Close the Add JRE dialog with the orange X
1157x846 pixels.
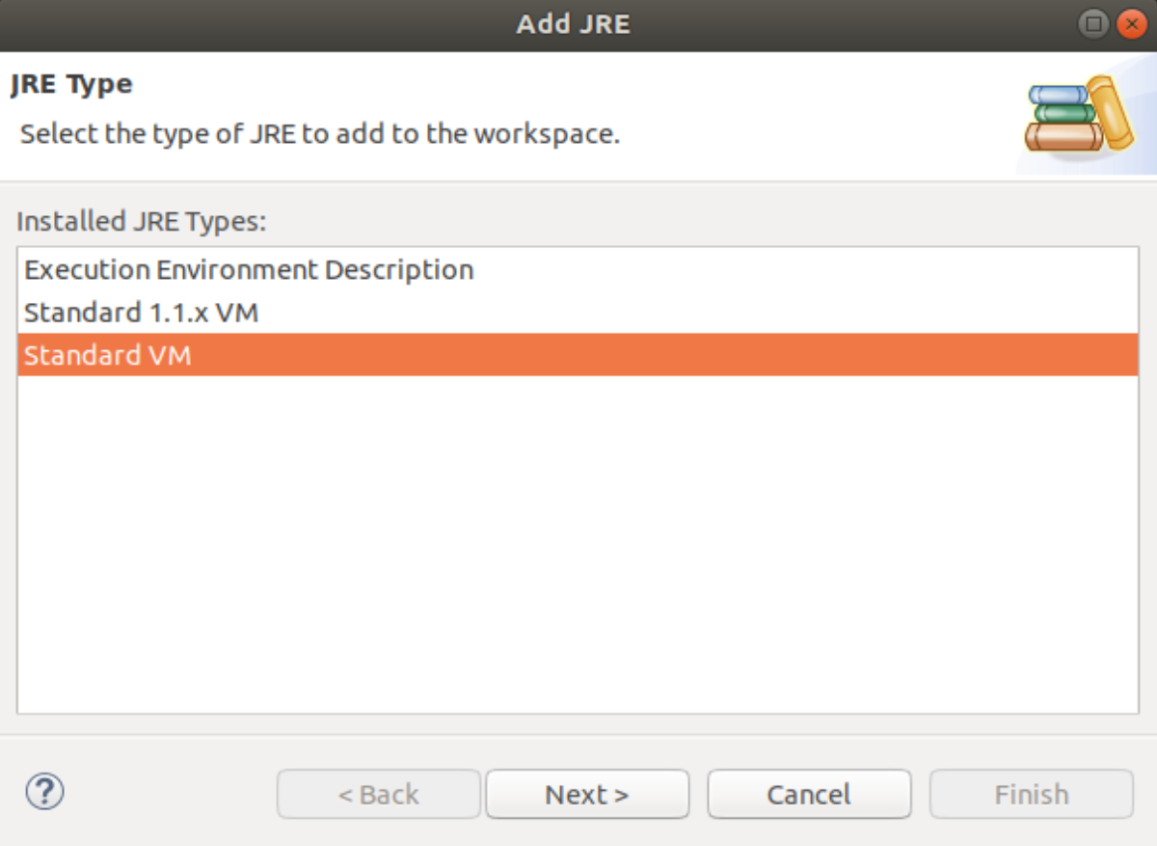coord(1130,24)
